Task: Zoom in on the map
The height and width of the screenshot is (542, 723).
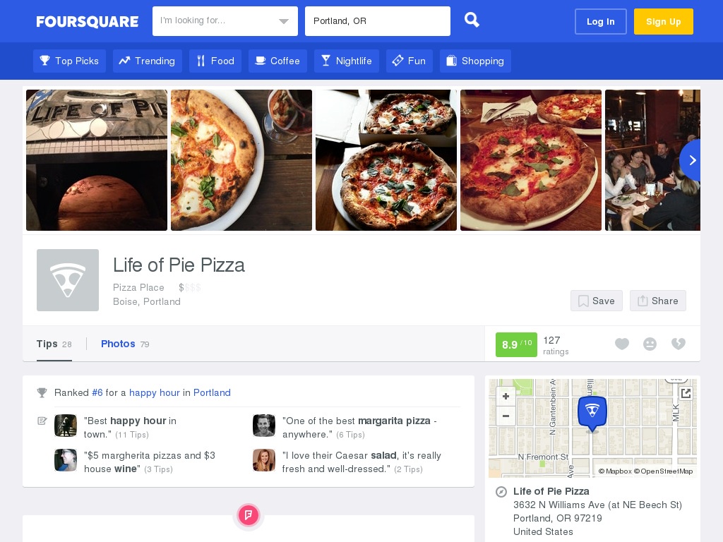Action: [x=506, y=397]
